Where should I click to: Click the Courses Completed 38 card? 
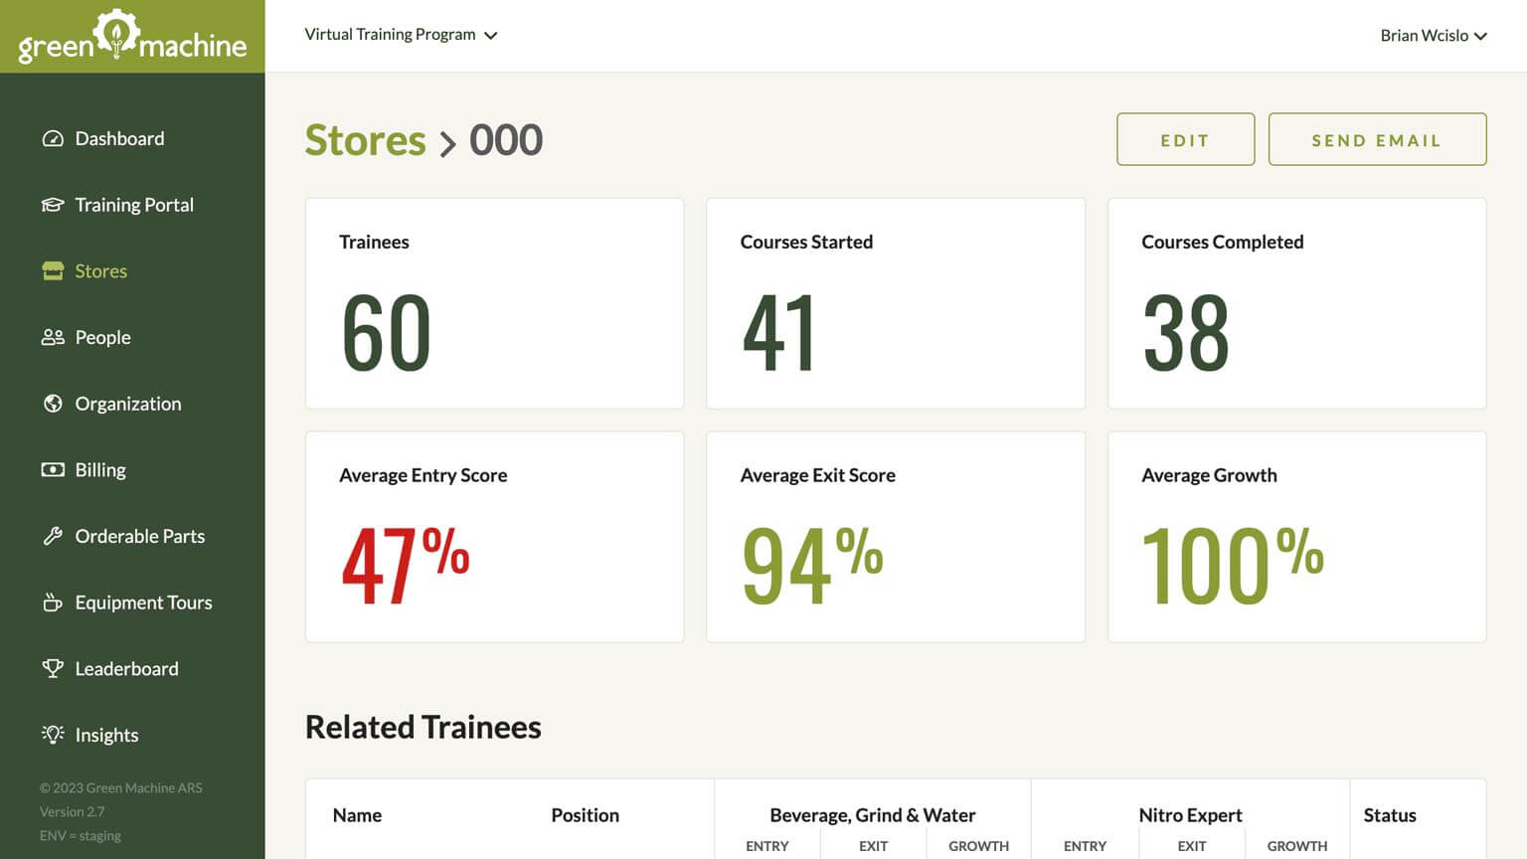pyautogui.click(x=1296, y=303)
